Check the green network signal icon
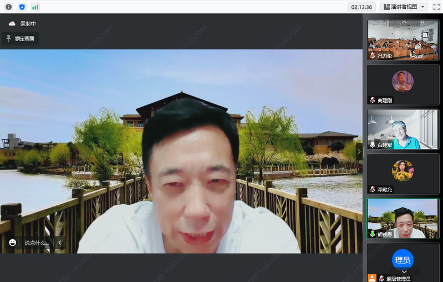Image resolution: width=443 pixels, height=282 pixels. pos(35,7)
